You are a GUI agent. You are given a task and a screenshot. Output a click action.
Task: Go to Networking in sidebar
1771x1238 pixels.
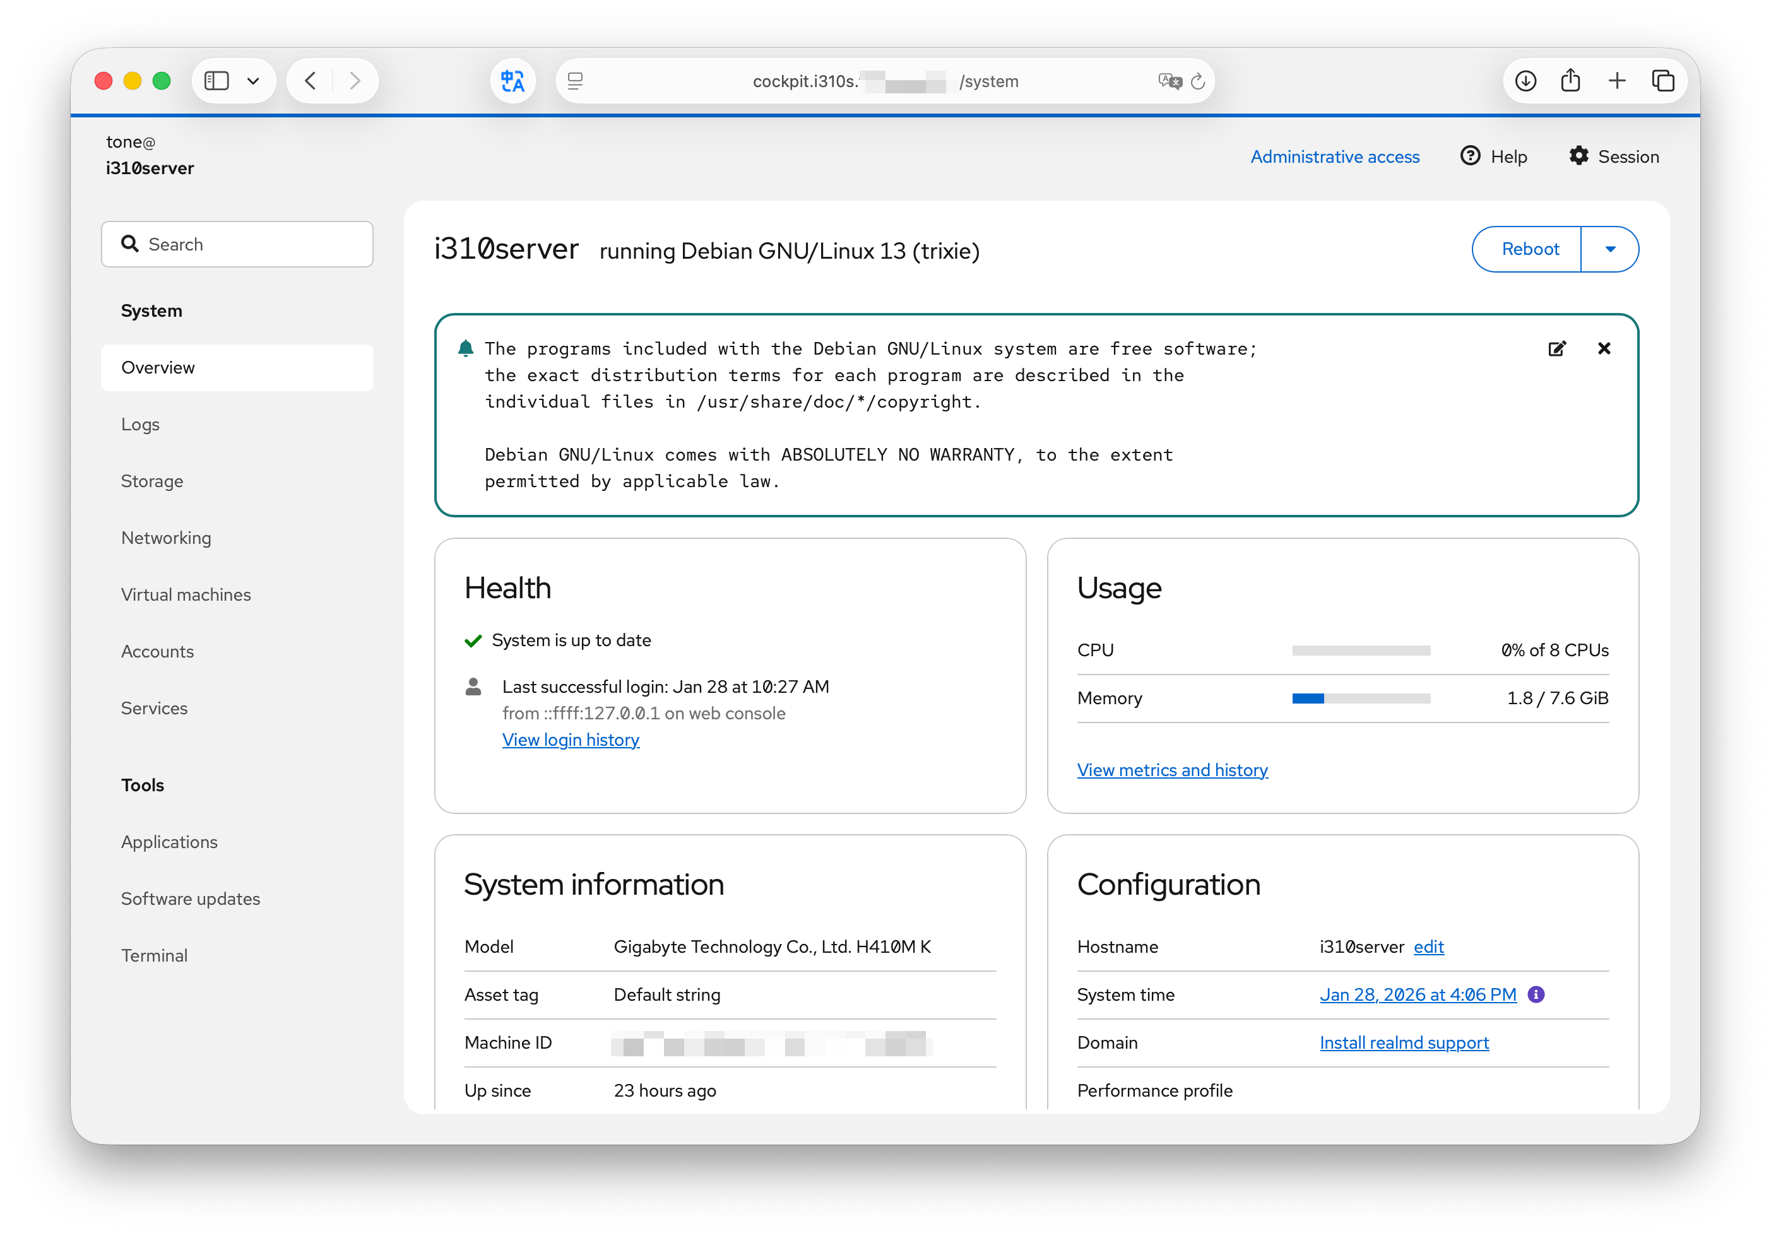click(x=166, y=538)
